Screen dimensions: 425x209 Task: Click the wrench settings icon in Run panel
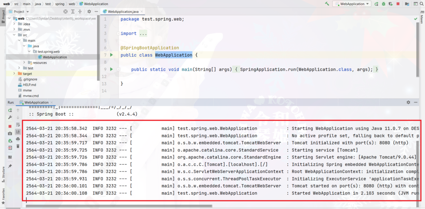(10, 118)
